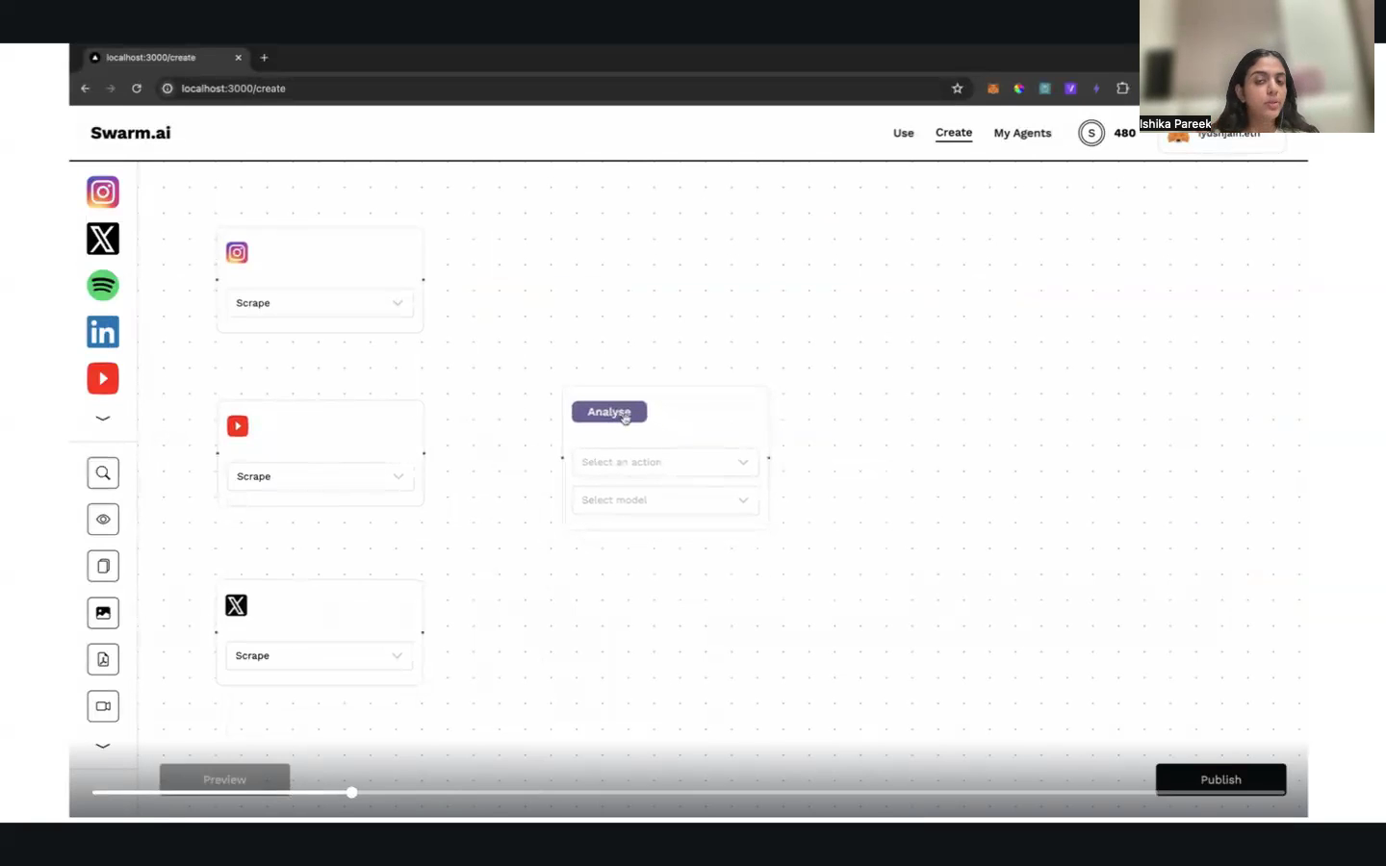Click the site info icon in address bar

167,89
